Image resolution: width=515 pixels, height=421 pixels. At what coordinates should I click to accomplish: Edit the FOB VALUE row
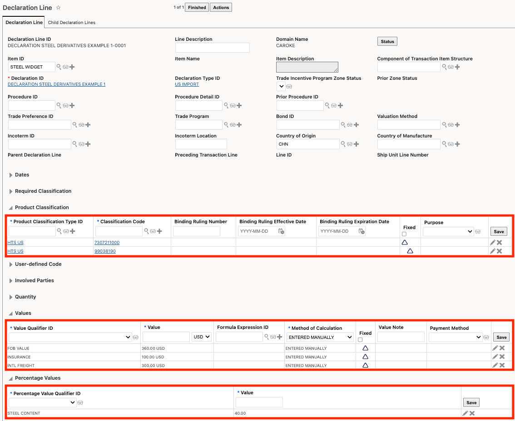click(x=495, y=348)
